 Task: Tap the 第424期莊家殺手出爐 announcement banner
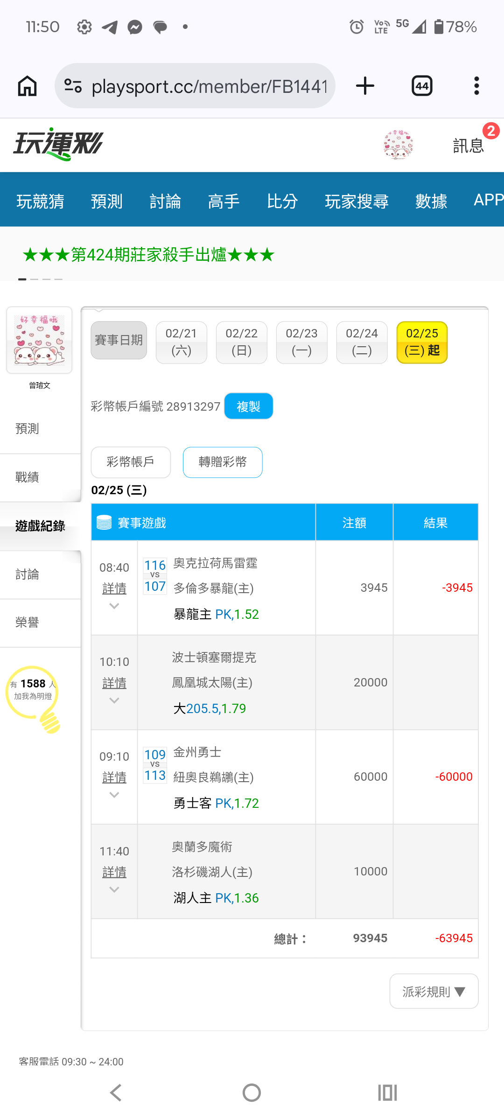[x=148, y=255]
